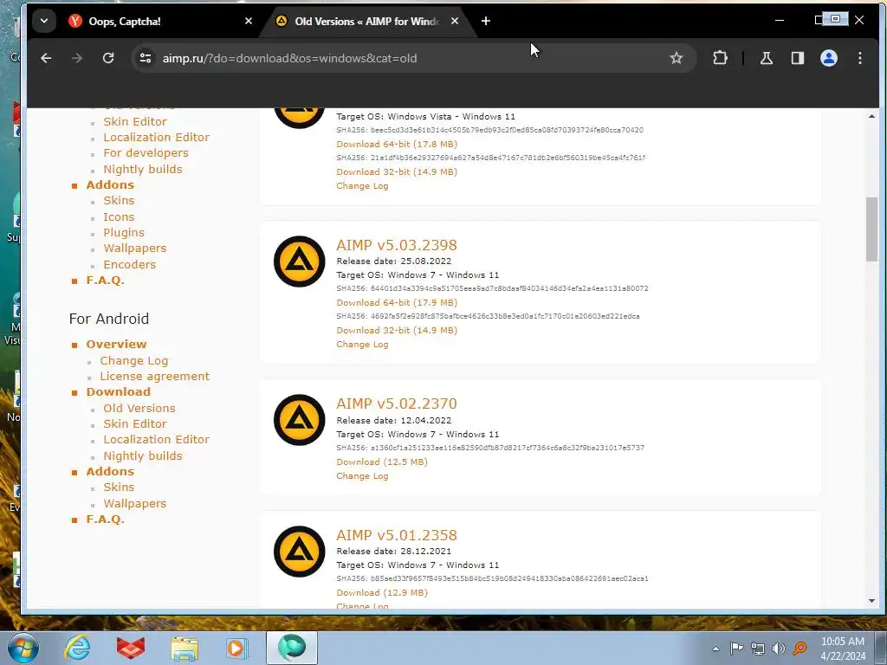The image size is (887, 665).
Task: Bookmark this page with the star icon
Action: point(676,58)
